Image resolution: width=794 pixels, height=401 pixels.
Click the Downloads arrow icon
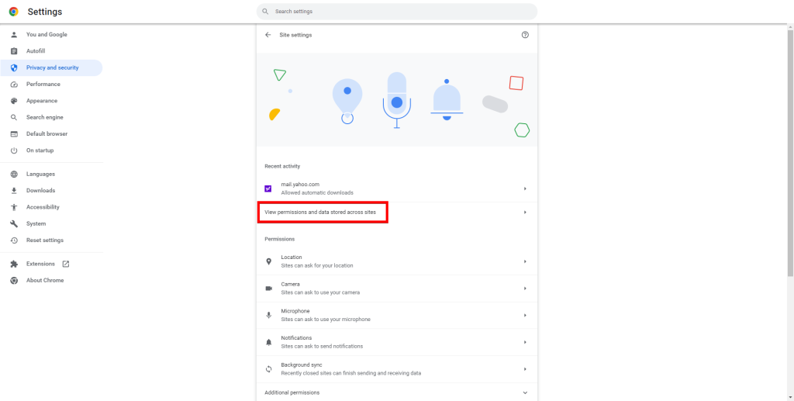(x=14, y=190)
